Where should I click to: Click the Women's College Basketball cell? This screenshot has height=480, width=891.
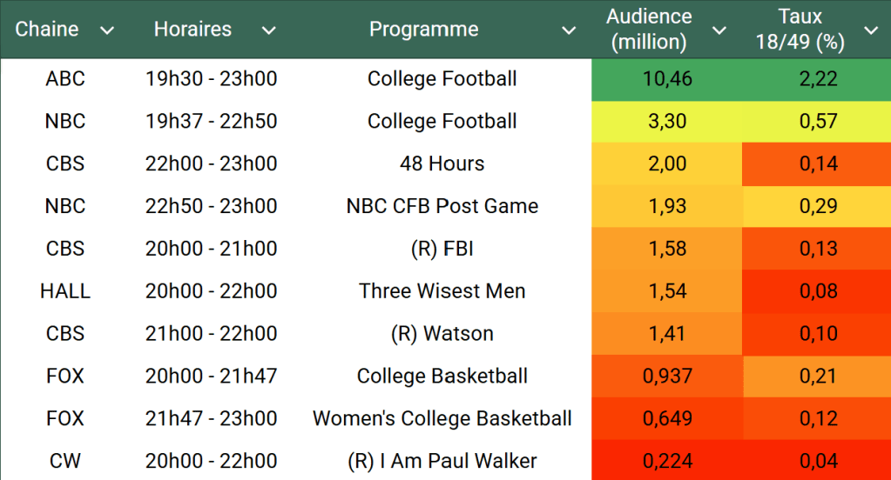(442, 419)
